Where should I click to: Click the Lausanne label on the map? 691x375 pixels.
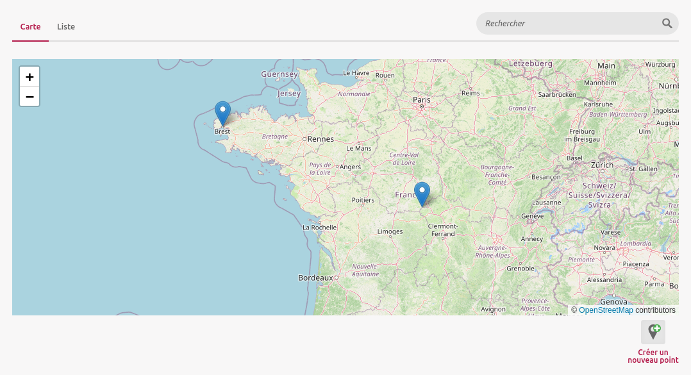[546, 203]
